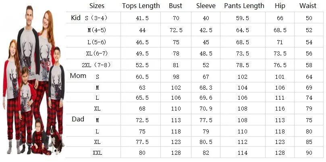Click the Dad category label
The image size is (326, 162).
(x=78, y=119)
